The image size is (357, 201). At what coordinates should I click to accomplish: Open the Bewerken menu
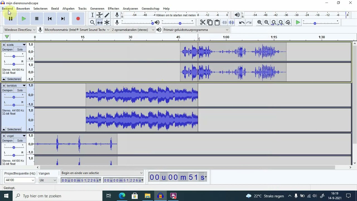point(23,9)
